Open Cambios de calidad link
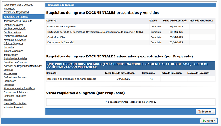 pyautogui.click(x=13, y=25)
